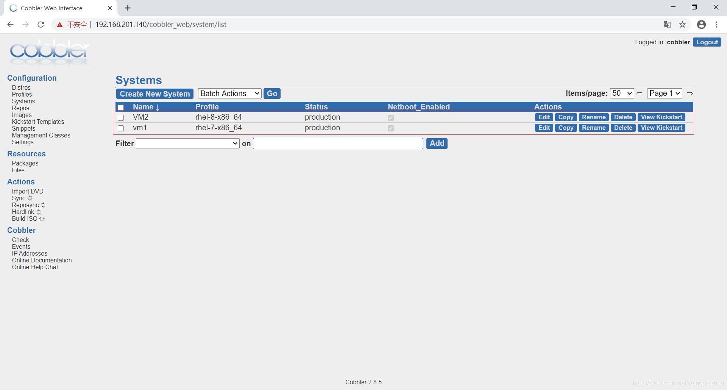Click the browser back arrow
The height and width of the screenshot is (390, 727).
pos(10,25)
